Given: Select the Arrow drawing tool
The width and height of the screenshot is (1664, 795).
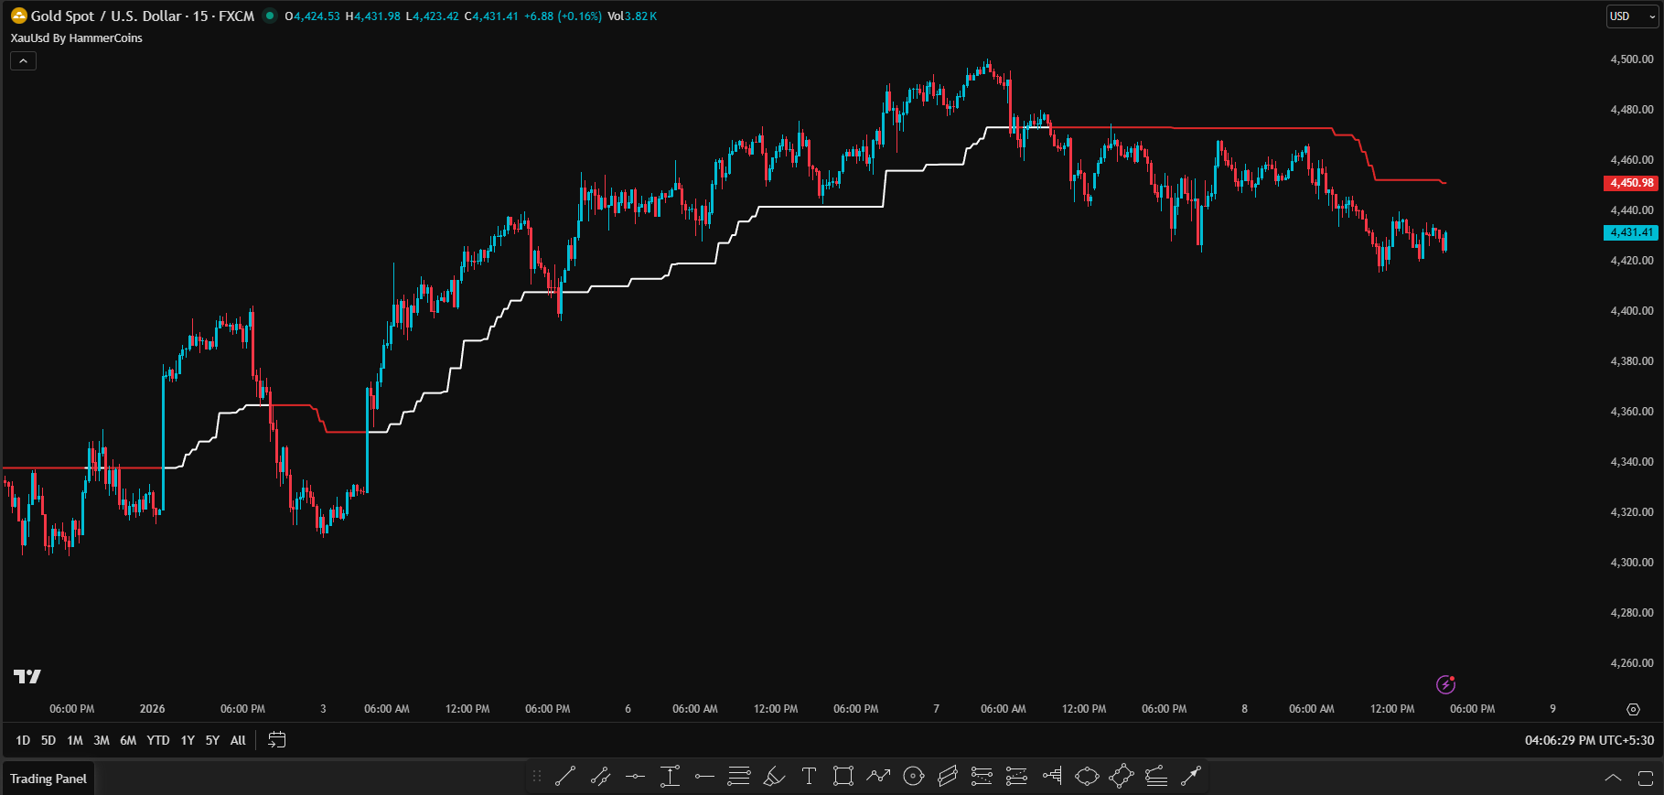Looking at the screenshot, I should click(1191, 777).
